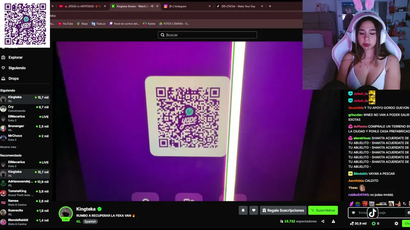The image size is (410, 230).
Task: Toggle the follow heart button under the stream
Action: [x=254, y=210]
